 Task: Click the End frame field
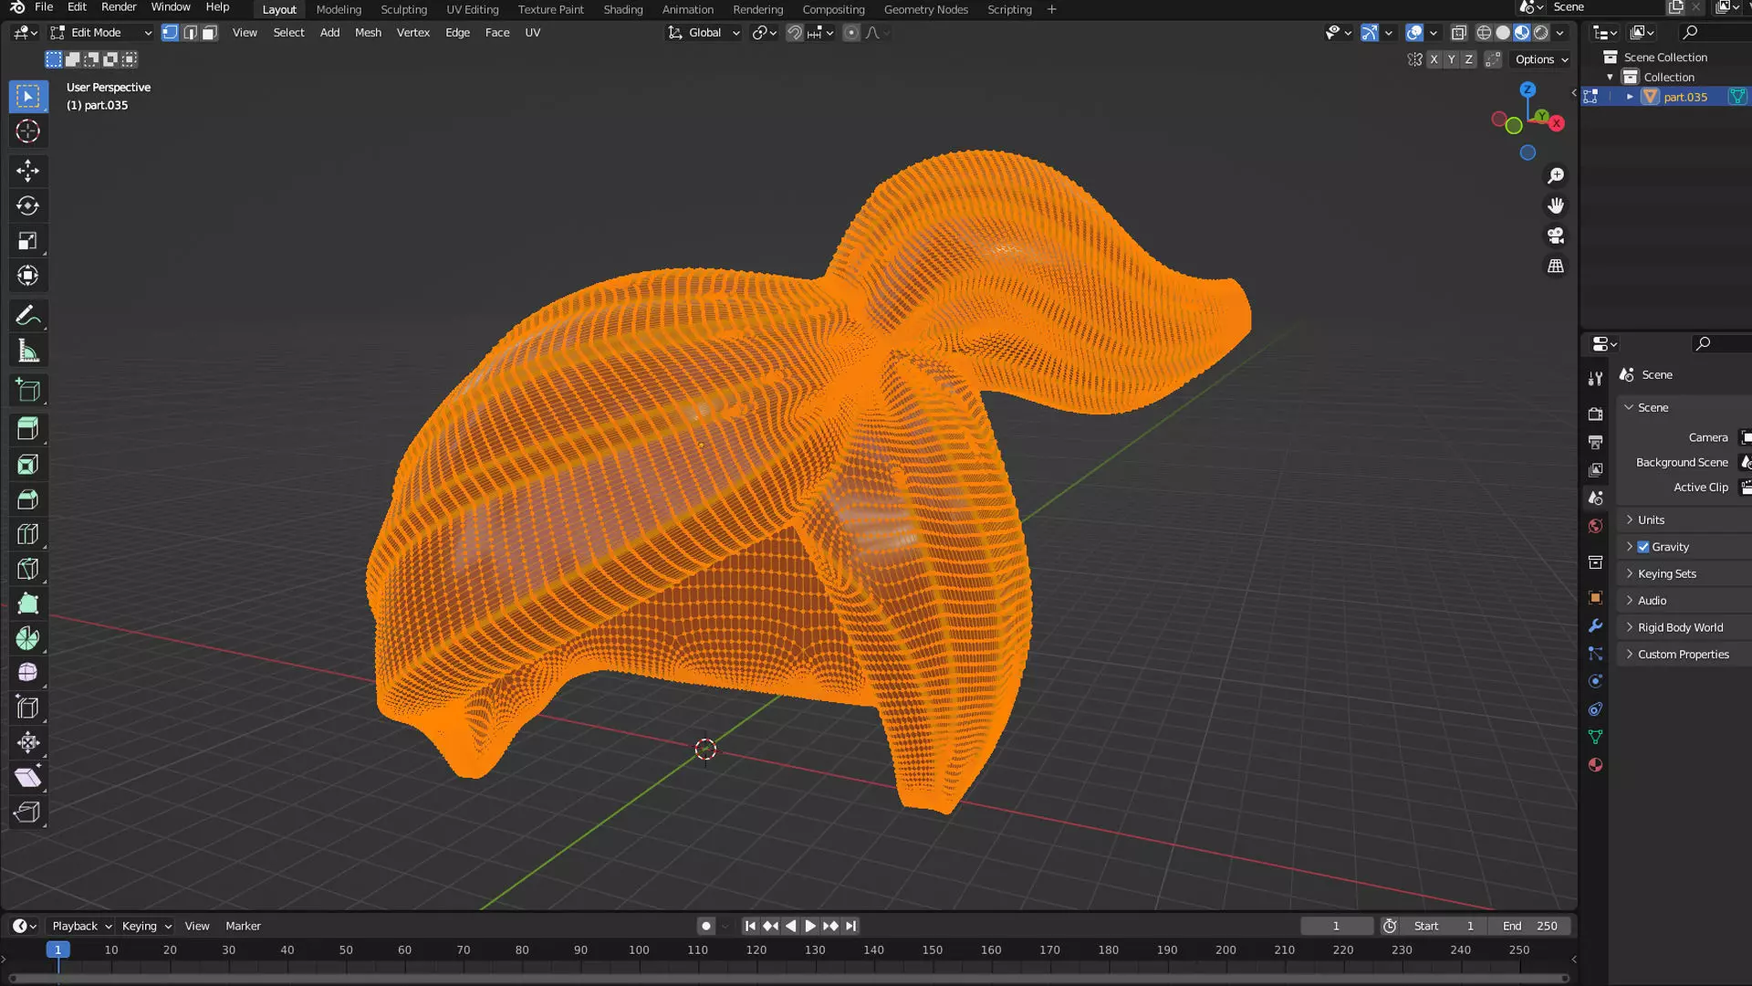1530,926
